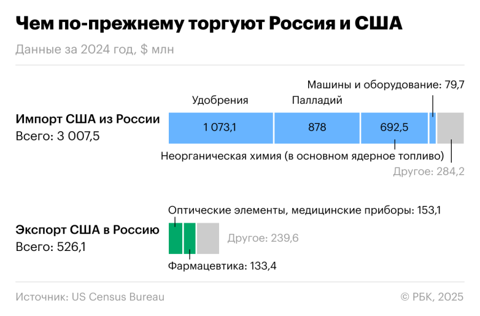Select the 'Импорт США из России' label
Viewport: 480px width, 316px height.
click(87, 119)
